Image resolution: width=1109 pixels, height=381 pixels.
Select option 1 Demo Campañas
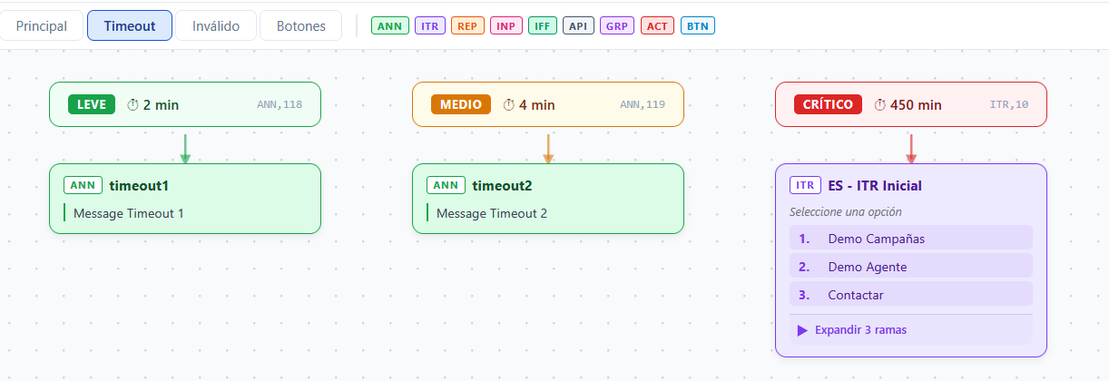point(911,239)
